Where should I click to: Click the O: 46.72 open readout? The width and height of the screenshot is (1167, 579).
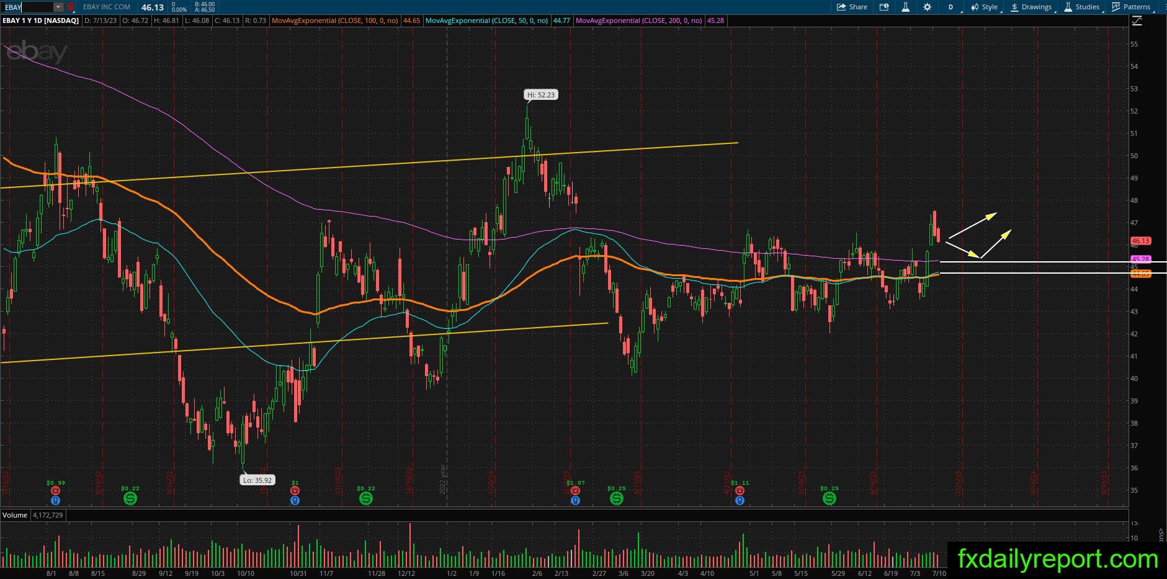tap(136, 20)
